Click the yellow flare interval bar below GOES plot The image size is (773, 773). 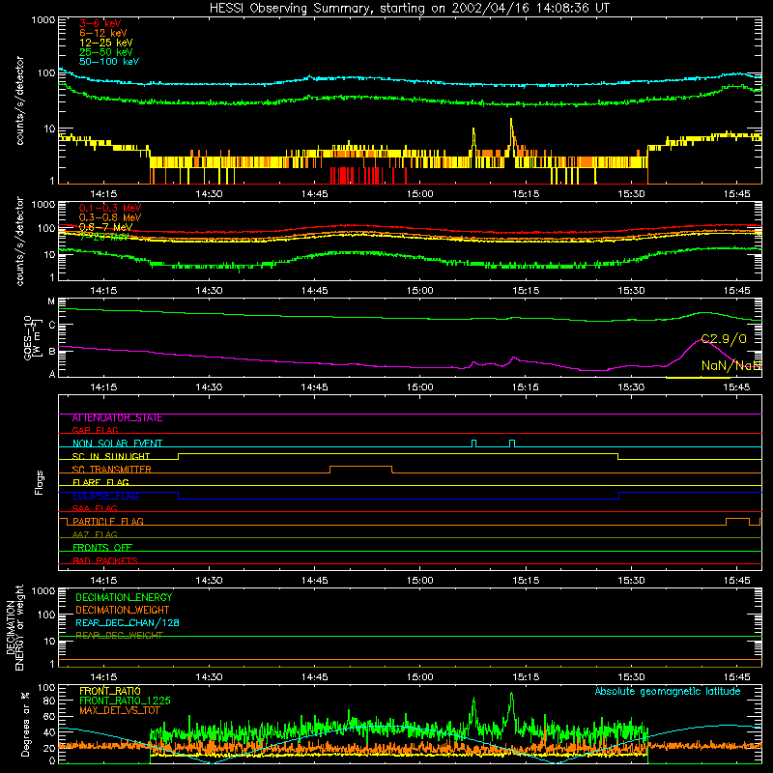point(698,378)
